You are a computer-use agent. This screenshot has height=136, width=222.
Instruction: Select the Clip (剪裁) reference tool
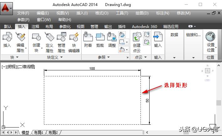pyautogui.click(x=100, y=37)
